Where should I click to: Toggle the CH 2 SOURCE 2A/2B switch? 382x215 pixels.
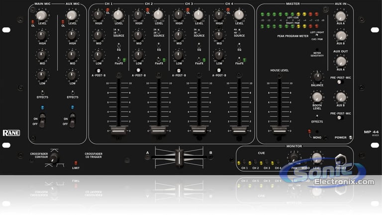[159, 31]
